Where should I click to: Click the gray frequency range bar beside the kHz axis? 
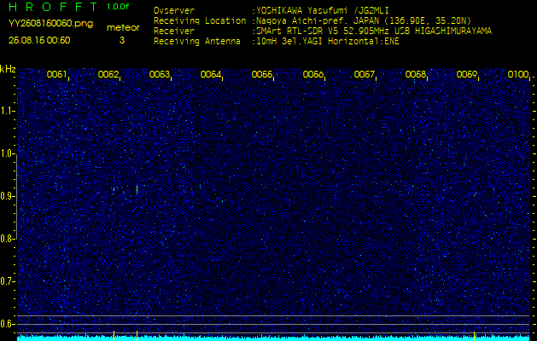coord(16,197)
